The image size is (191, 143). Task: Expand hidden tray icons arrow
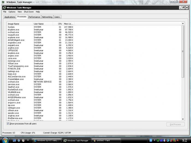pos(154,140)
